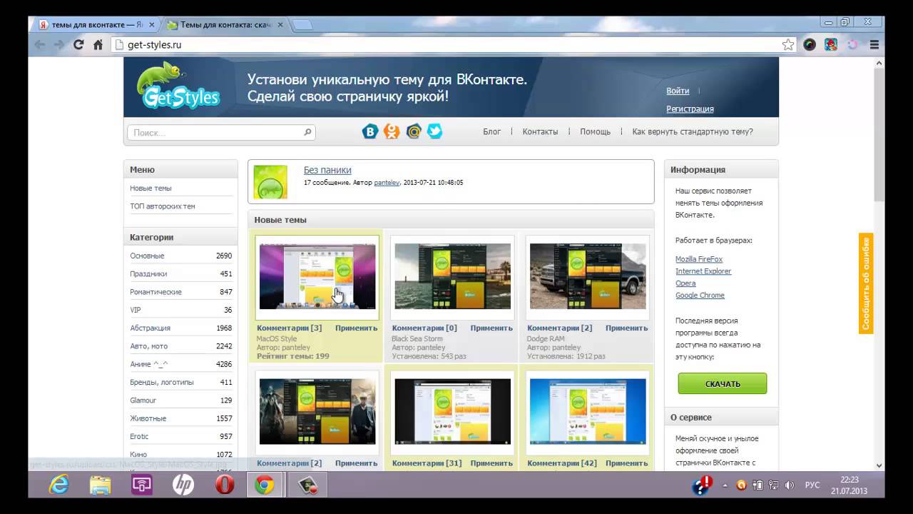Select the VIP category

[x=136, y=310]
